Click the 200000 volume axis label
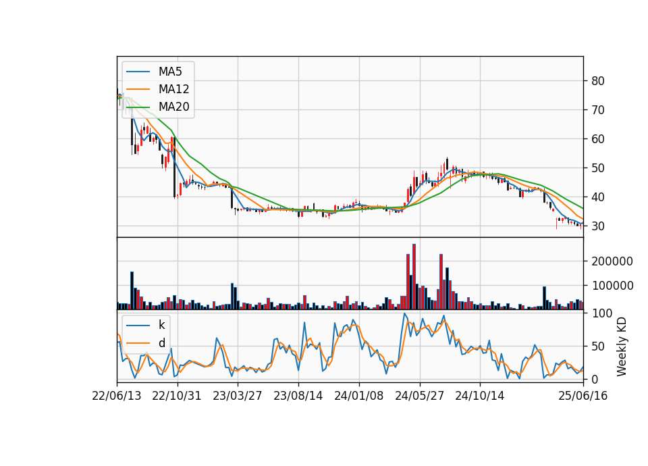 pos(612,261)
